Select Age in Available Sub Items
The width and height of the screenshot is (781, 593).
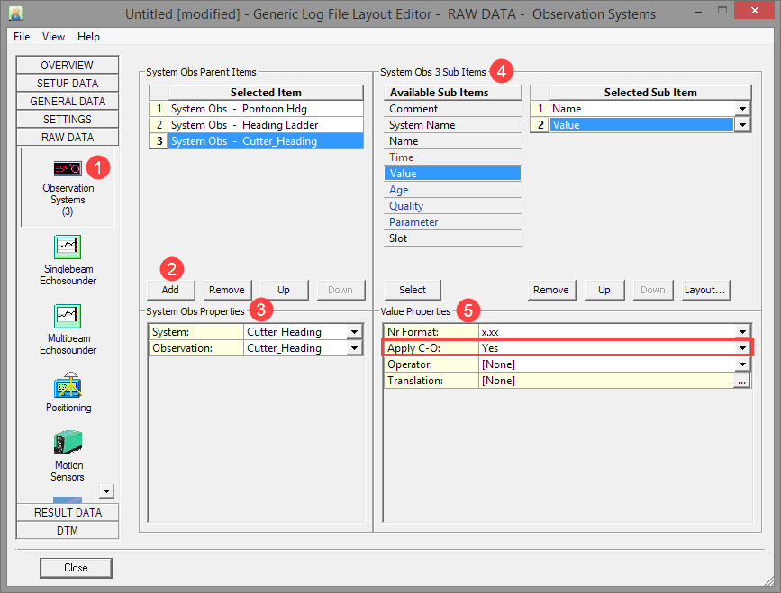click(x=452, y=190)
